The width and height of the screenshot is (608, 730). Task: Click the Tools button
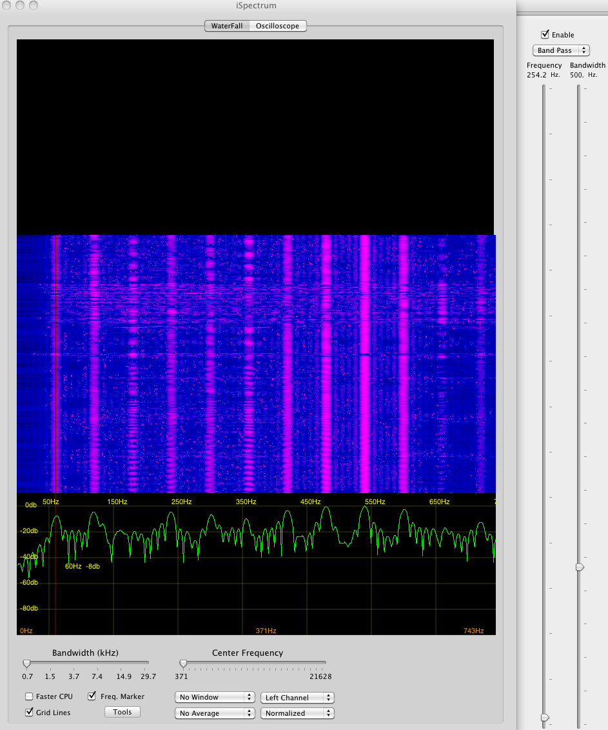(123, 712)
